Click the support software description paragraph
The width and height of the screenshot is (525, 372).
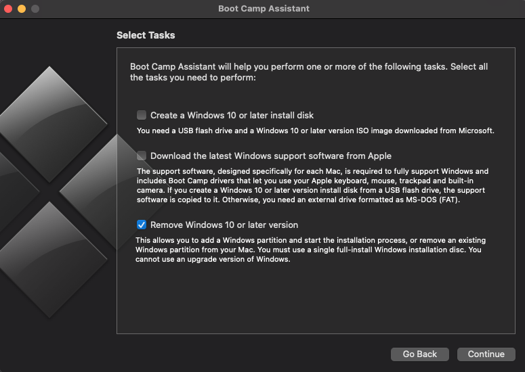[312, 186]
